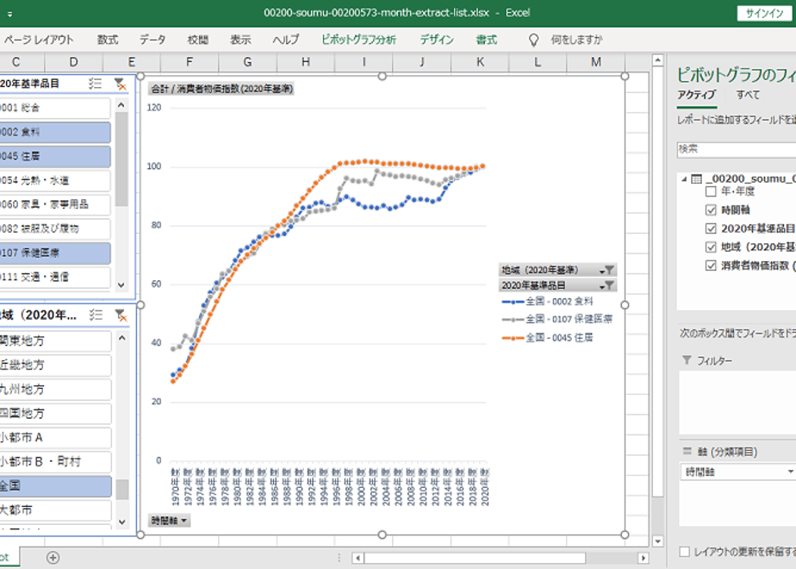This screenshot has width=796, height=569.
Task: Open the データ ribbon tab
Action: (x=152, y=40)
